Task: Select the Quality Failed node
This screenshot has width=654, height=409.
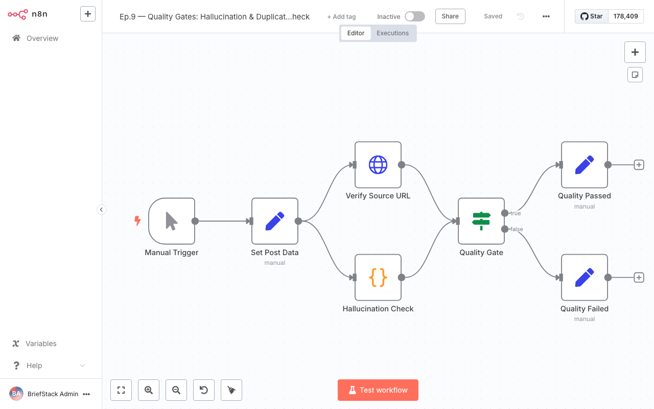Action: (584, 278)
